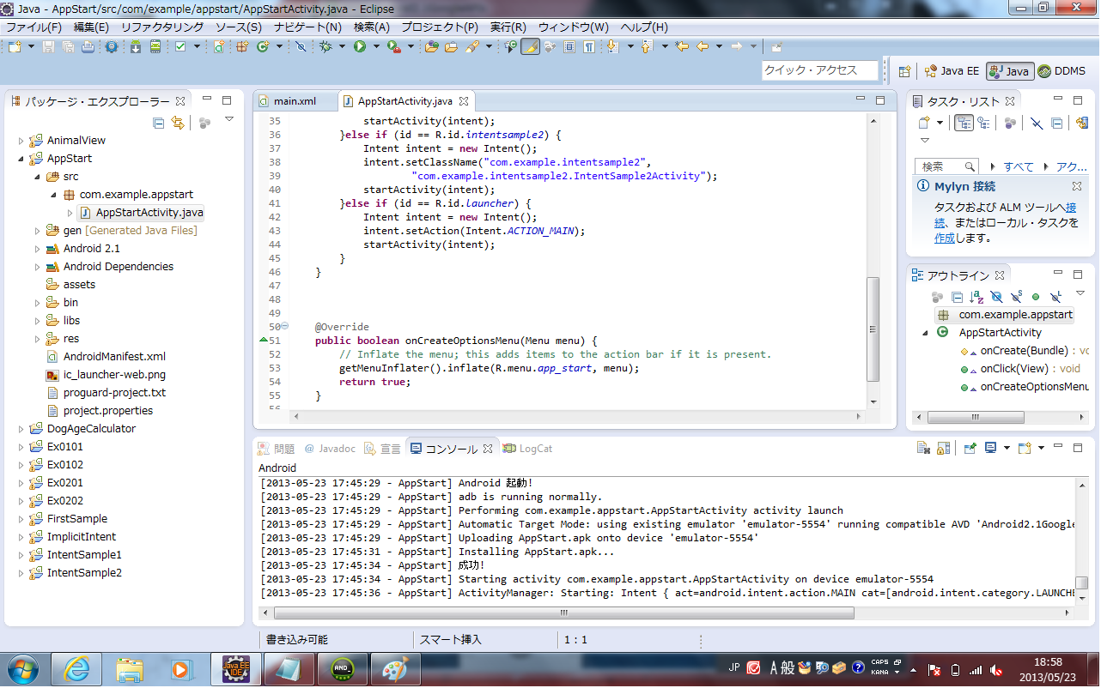
Task: Expand the res folder node
Action: coord(37,339)
